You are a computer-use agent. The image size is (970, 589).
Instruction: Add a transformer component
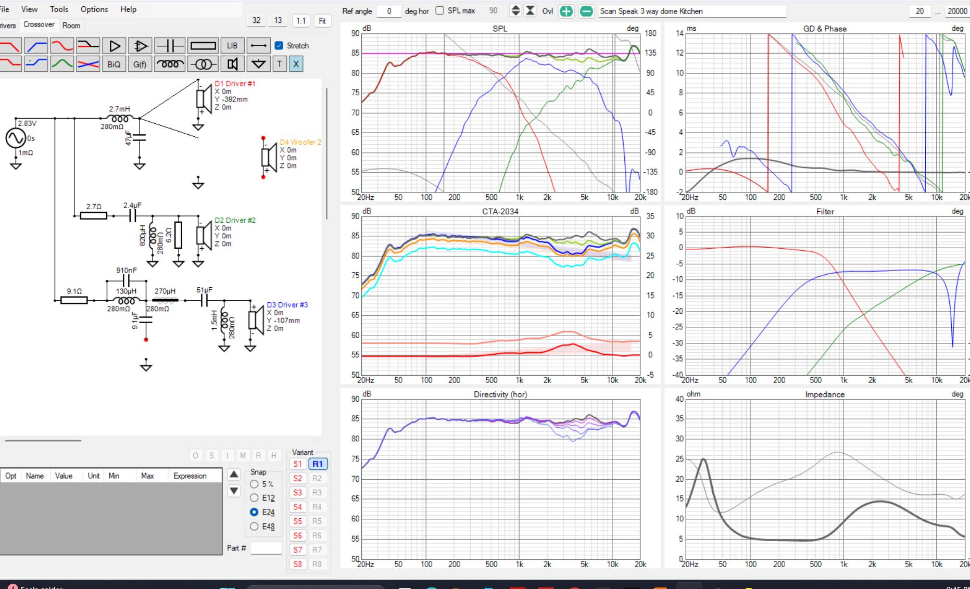(x=203, y=64)
